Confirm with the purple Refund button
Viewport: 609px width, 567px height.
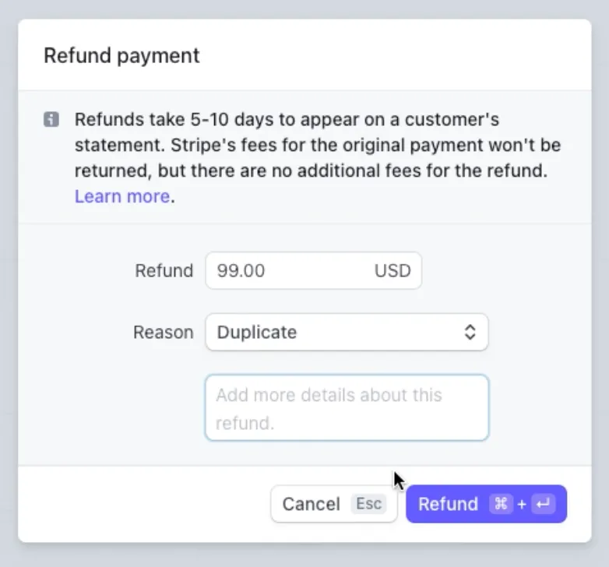(486, 504)
